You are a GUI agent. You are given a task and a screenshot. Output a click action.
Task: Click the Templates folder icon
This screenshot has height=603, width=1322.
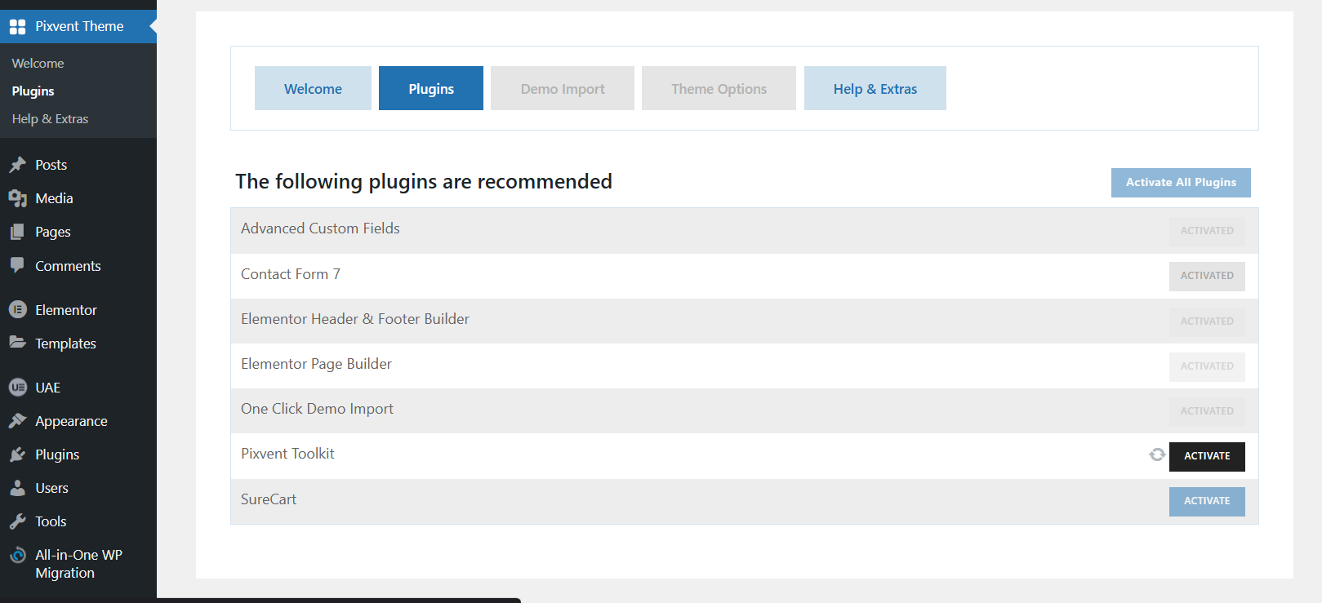[x=18, y=343]
